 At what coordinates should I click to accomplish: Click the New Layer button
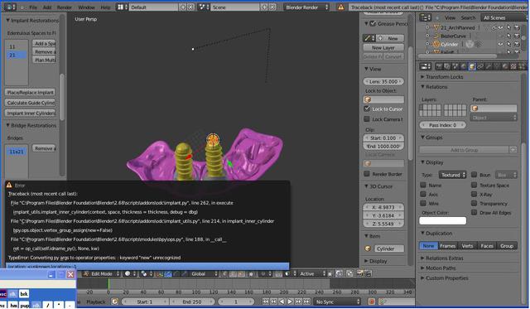click(383, 48)
